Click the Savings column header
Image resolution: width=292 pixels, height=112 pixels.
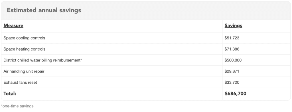pos(233,26)
